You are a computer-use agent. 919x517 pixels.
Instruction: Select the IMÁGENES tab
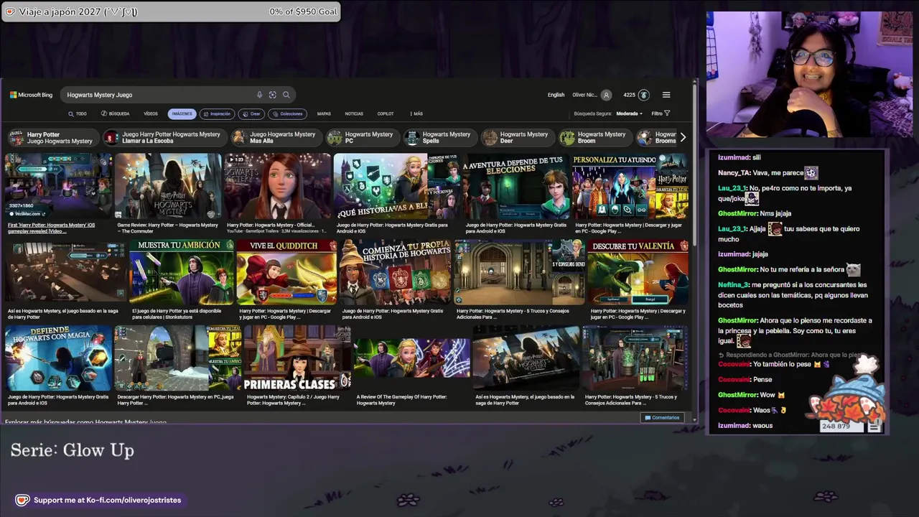182,113
